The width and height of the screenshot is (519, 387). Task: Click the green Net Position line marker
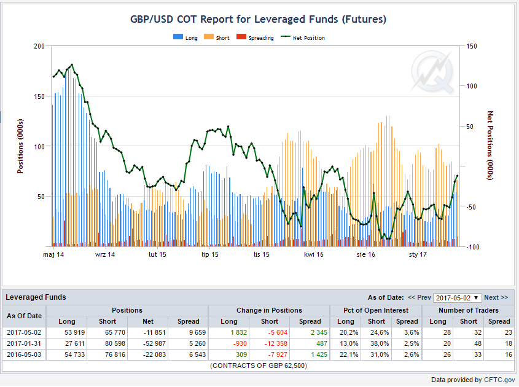point(286,36)
